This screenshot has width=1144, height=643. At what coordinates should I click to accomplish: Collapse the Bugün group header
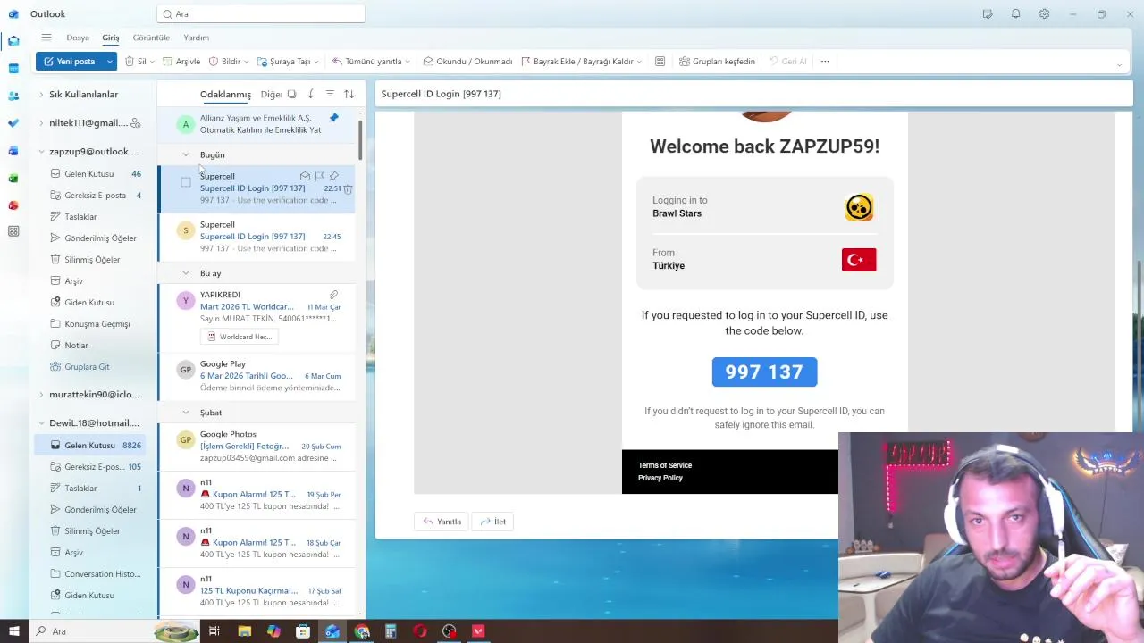pos(186,154)
